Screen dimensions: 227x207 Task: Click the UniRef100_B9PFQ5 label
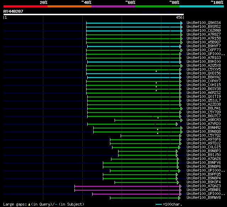[x=204, y=175]
